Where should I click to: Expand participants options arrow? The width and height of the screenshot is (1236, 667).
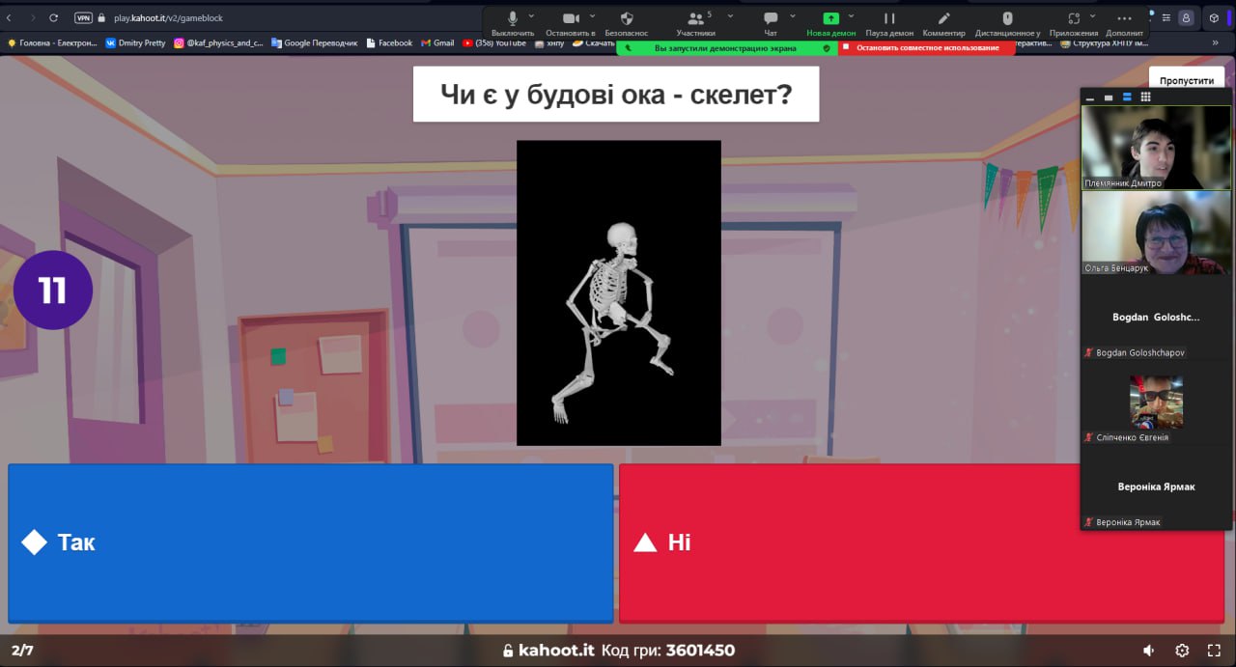[x=730, y=15]
